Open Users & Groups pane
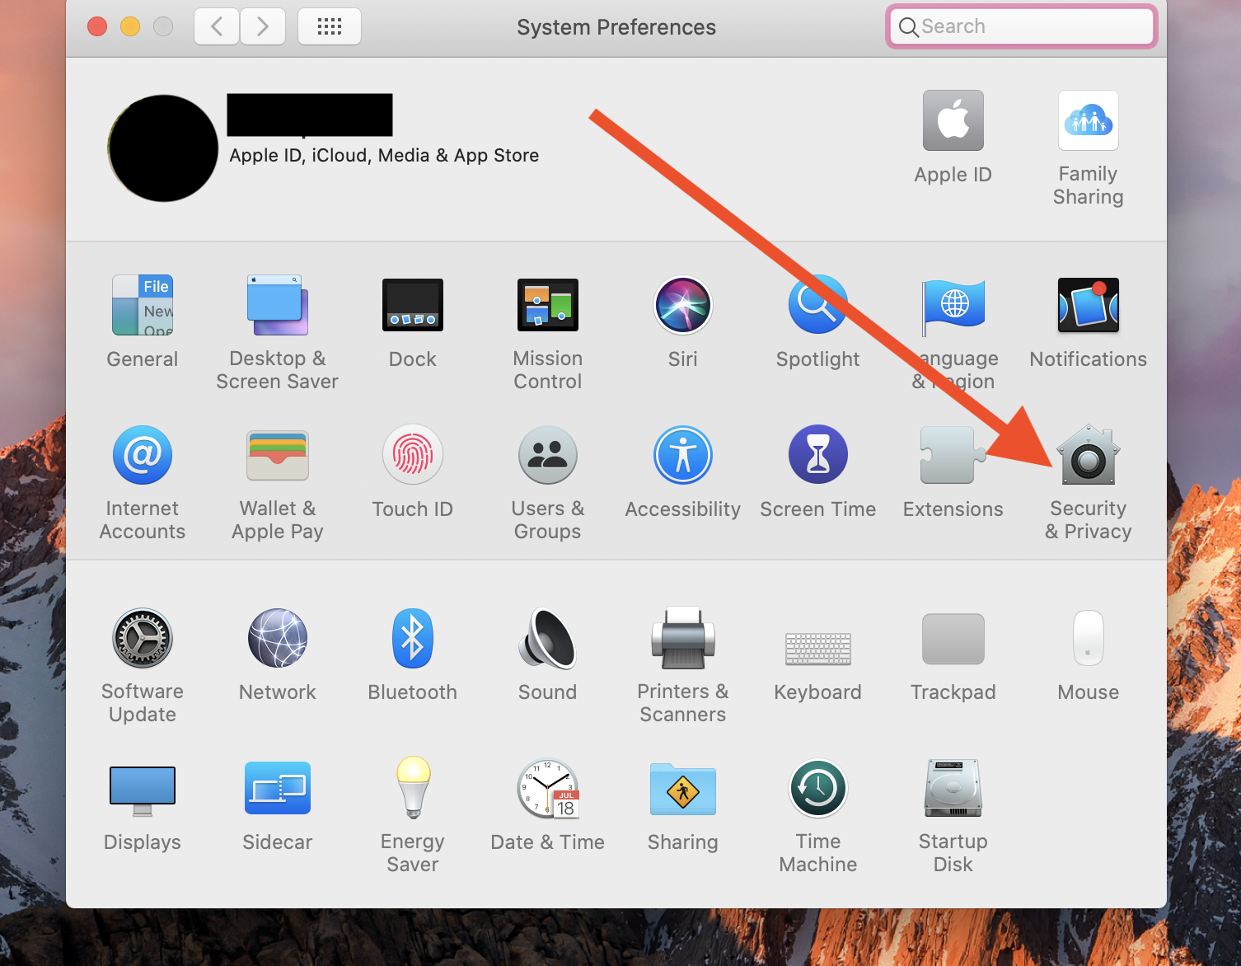This screenshot has width=1241, height=966. [548, 455]
